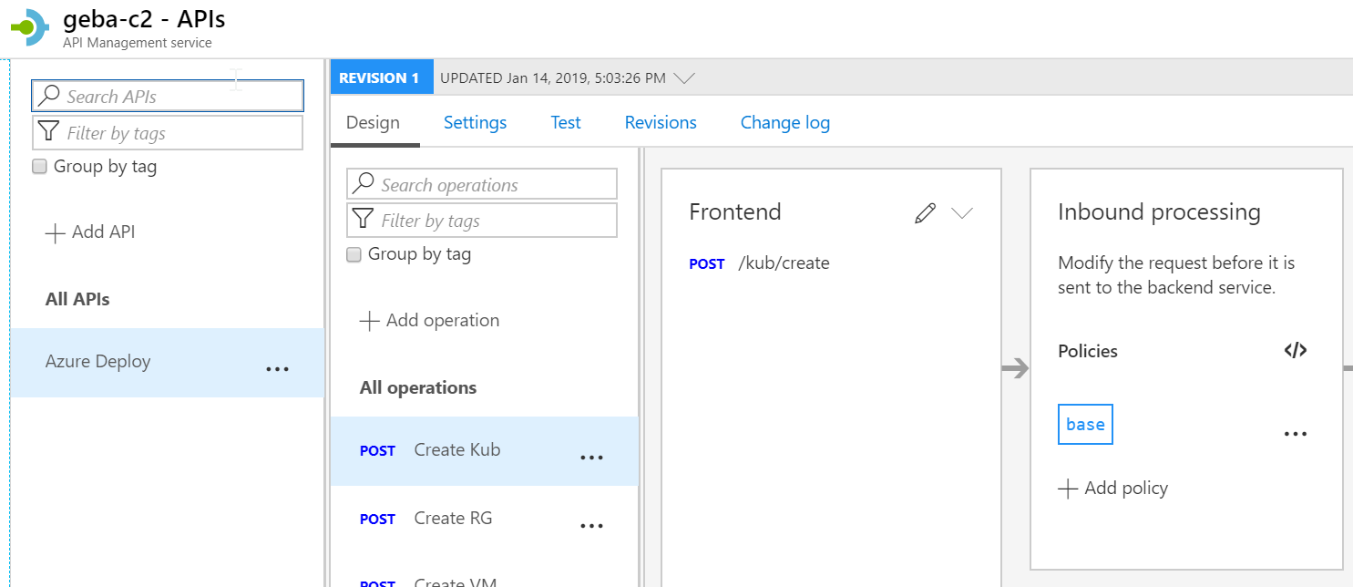The image size is (1353, 587).
Task: Open the Azure Deploy API ellipsis menu
Action: click(277, 369)
